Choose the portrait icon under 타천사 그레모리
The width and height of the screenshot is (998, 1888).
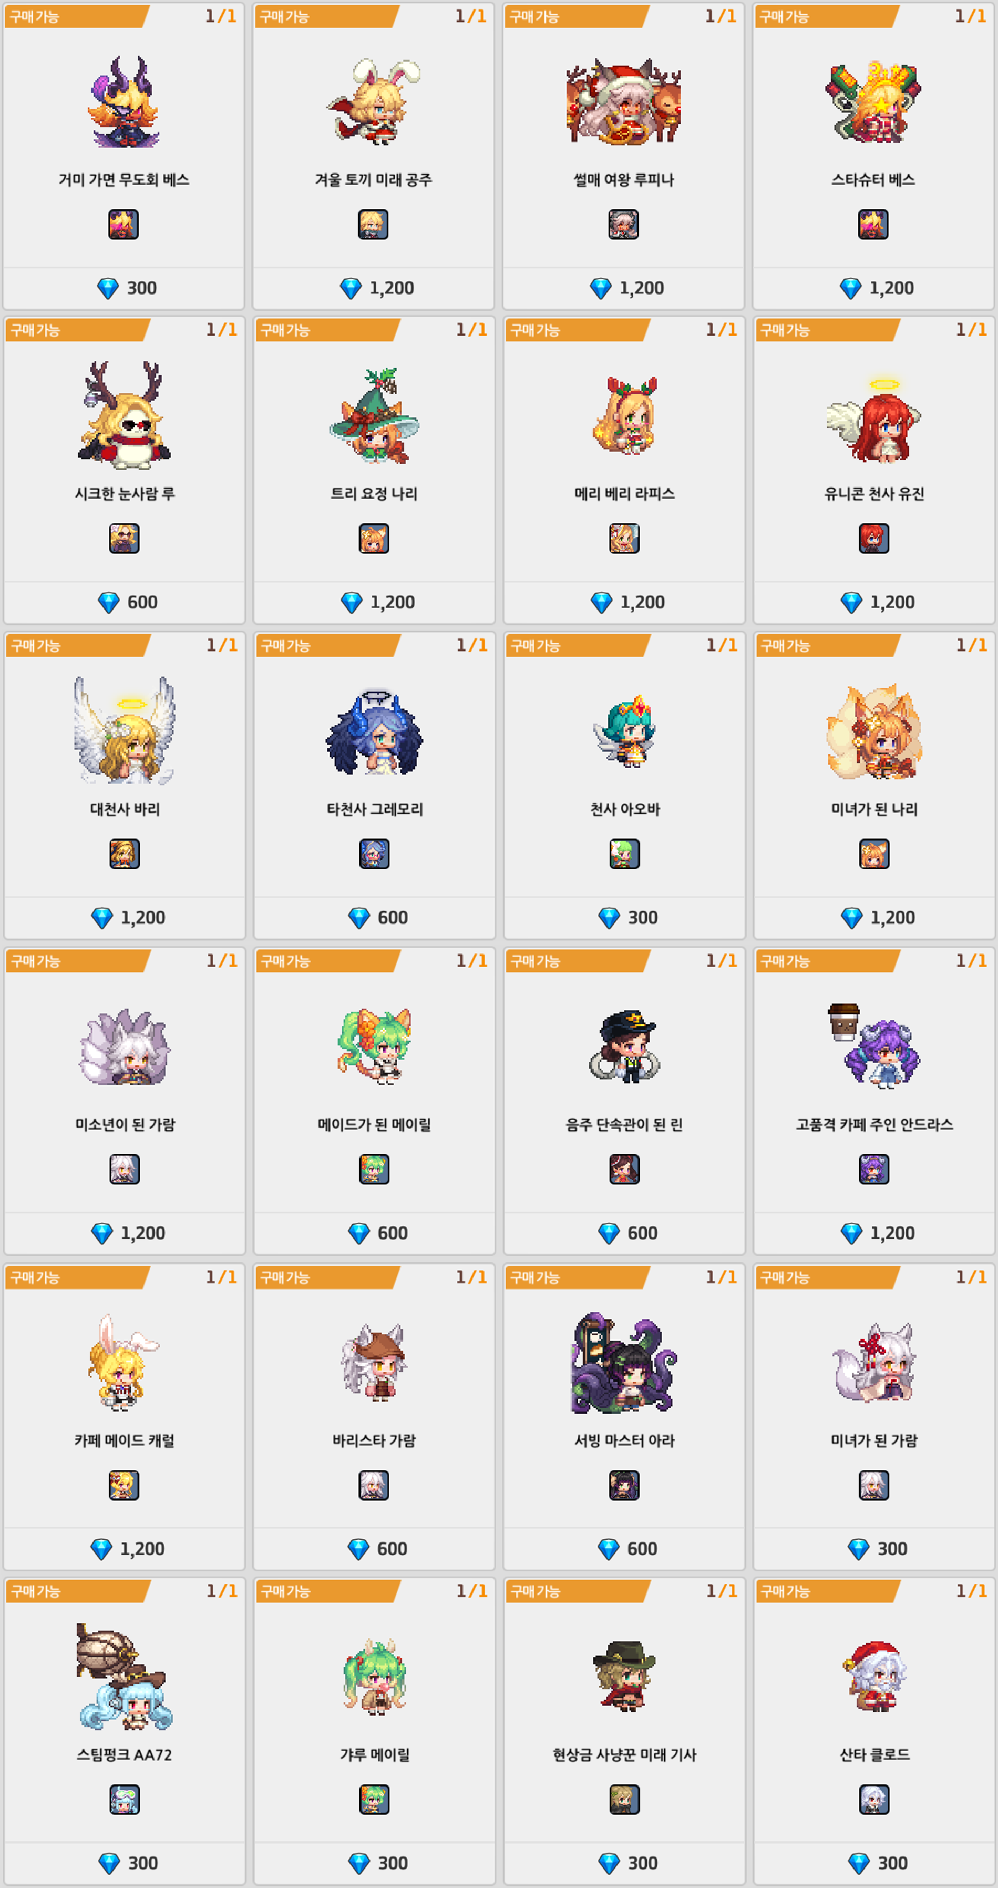(x=374, y=854)
